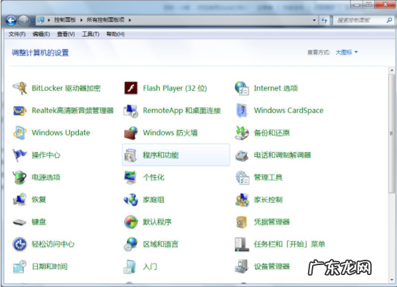The width and height of the screenshot is (397, 287).
Task: Select the 所有控制面板项 breadcrumb segment
Action: click(x=106, y=20)
